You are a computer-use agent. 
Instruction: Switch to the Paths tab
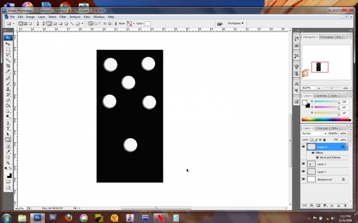pyautogui.click(x=335, y=128)
